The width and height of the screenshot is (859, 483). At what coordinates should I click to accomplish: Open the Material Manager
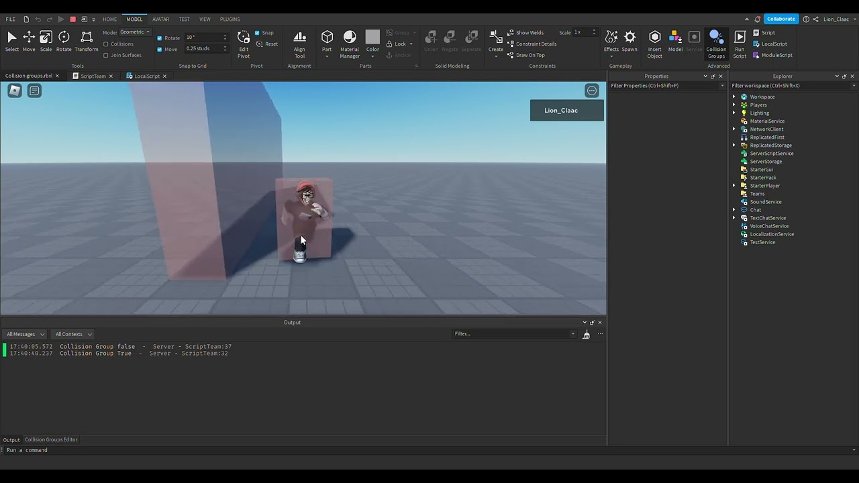tap(350, 42)
